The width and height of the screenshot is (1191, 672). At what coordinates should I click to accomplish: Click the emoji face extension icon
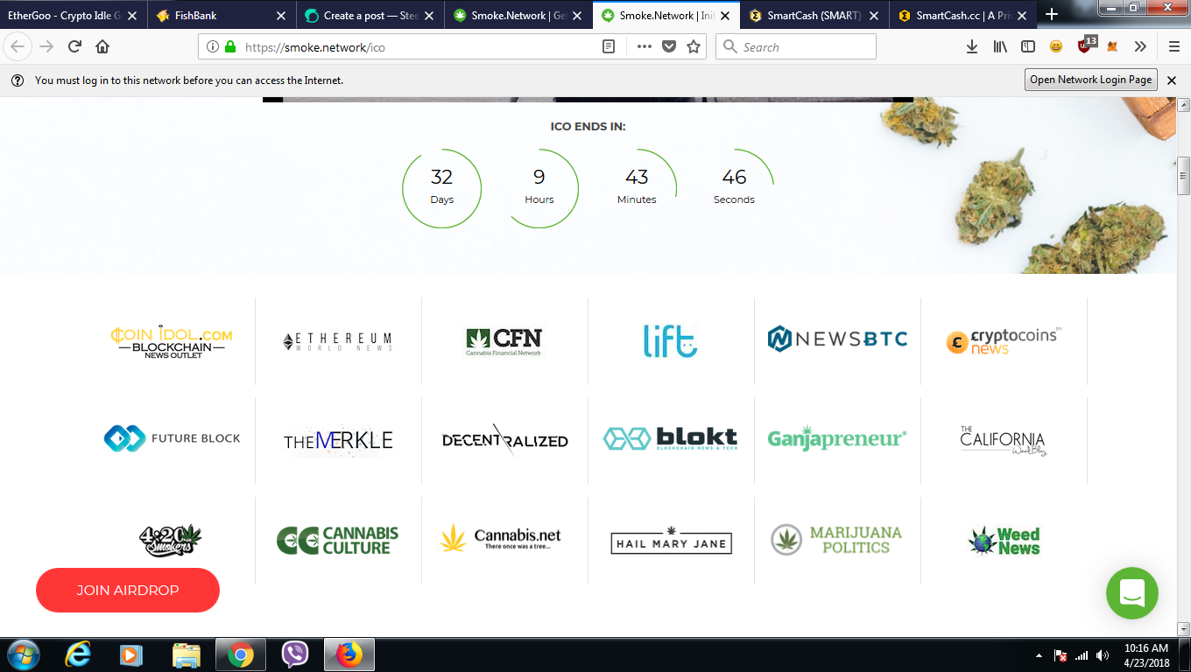click(1056, 47)
